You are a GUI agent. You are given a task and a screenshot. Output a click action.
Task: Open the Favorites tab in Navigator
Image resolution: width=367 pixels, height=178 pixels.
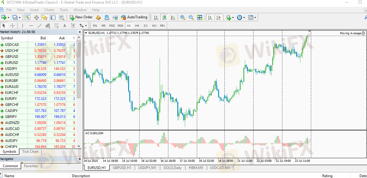pos(31,166)
